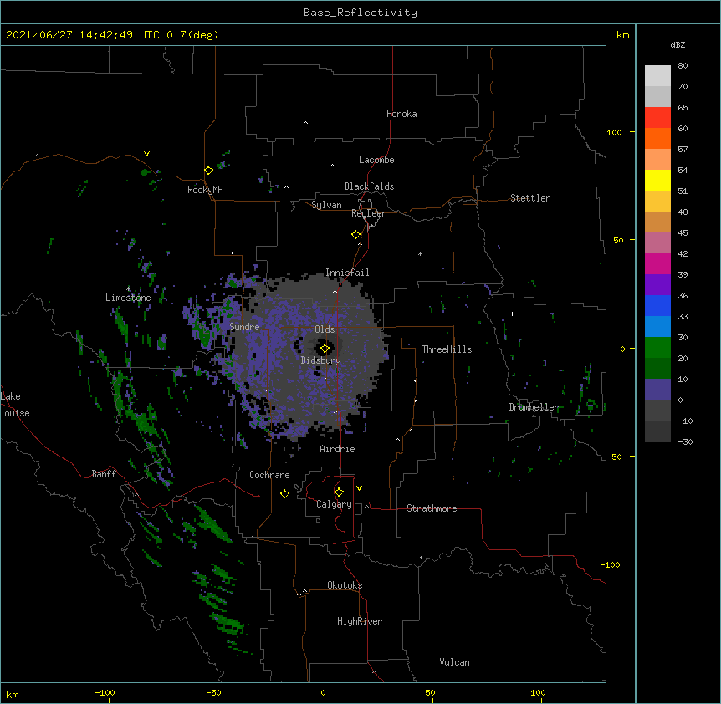The width and height of the screenshot is (721, 704).
Task: Click the Ponoka city label
Action: click(x=401, y=114)
